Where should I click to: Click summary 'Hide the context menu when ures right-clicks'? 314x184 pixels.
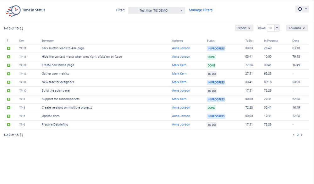click(x=82, y=57)
